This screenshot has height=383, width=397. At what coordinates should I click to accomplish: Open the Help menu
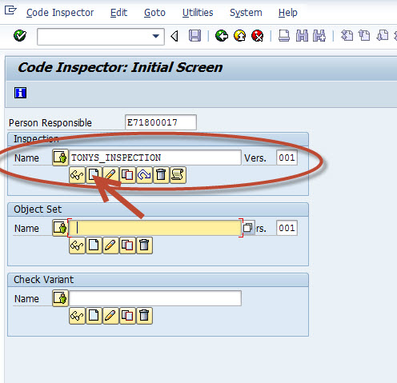[287, 13]
